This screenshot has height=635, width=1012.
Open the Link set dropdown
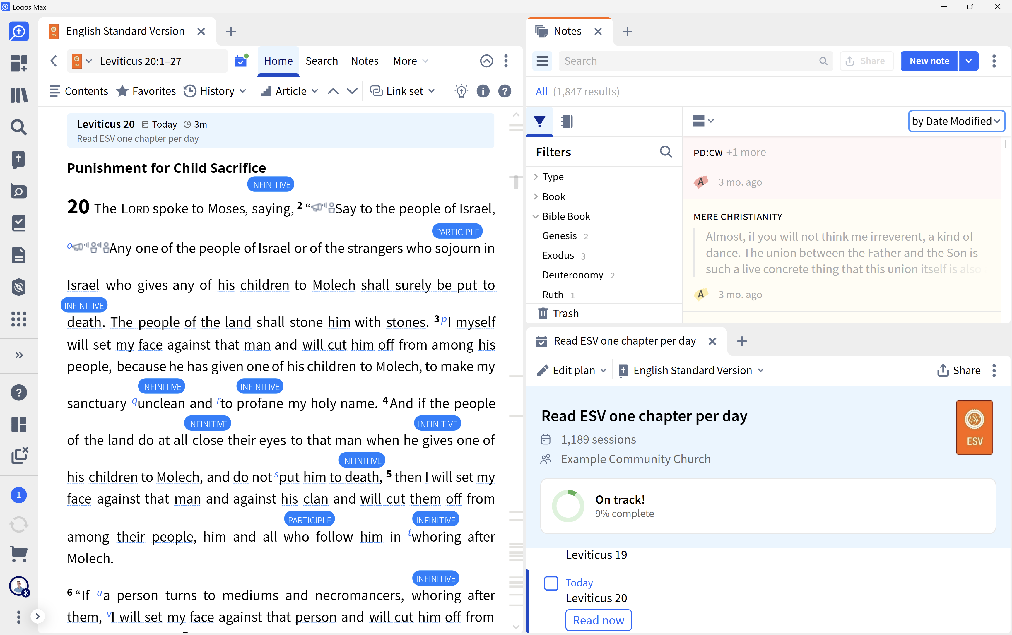(x=402, y=91)
